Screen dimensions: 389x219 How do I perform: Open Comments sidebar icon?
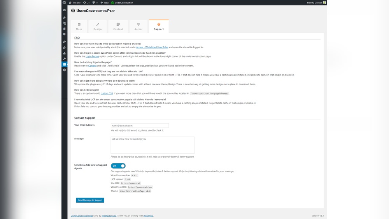click(x=64, y=35)
